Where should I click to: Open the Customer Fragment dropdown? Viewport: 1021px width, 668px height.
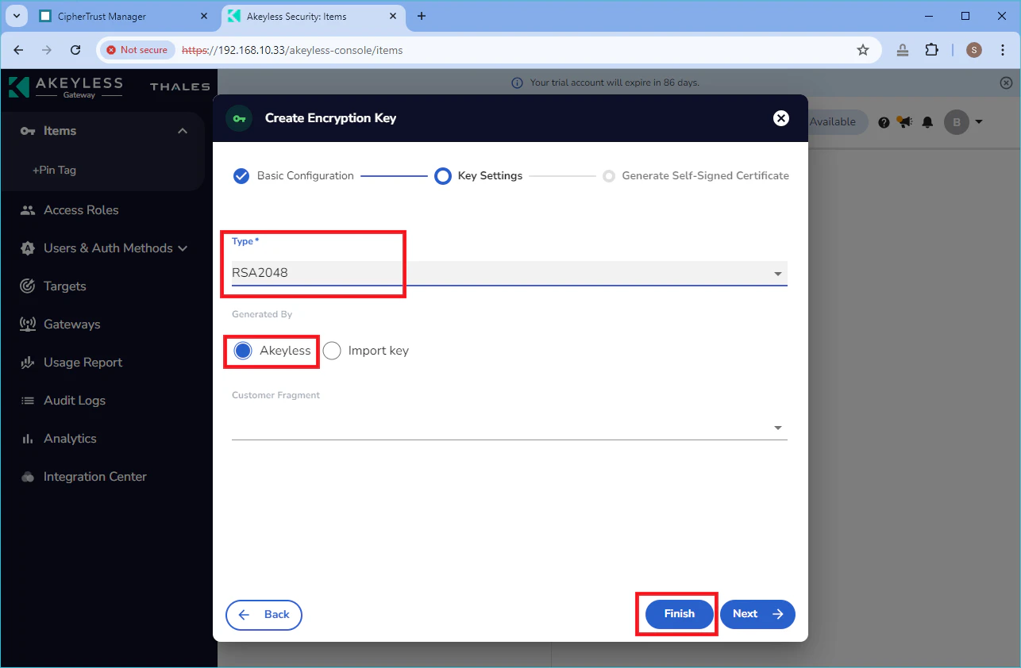click(x=509, y=428)
